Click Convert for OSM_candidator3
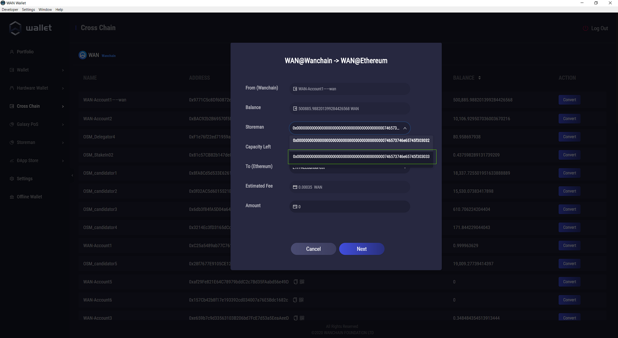Image resolution: width=618 pixels, height=338 pixels. coord(569,209)
